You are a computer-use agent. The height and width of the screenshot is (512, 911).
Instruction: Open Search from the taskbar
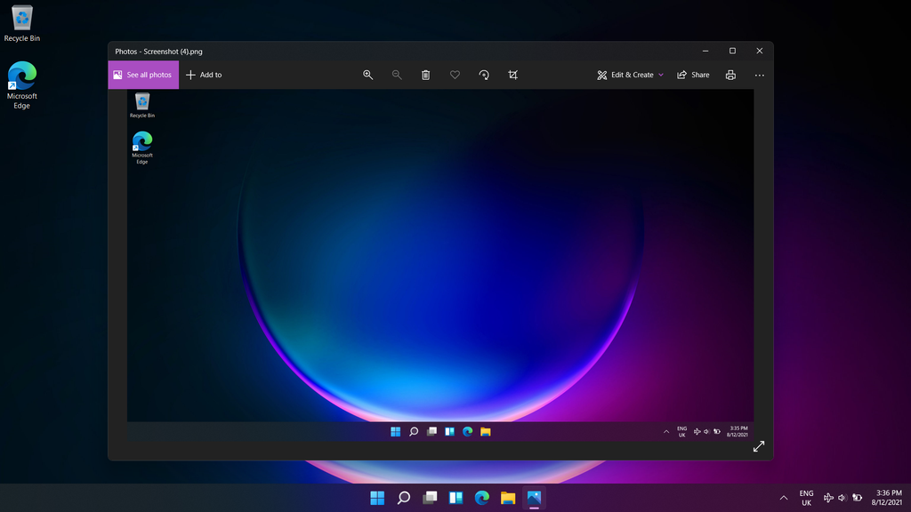coord(403,498)
